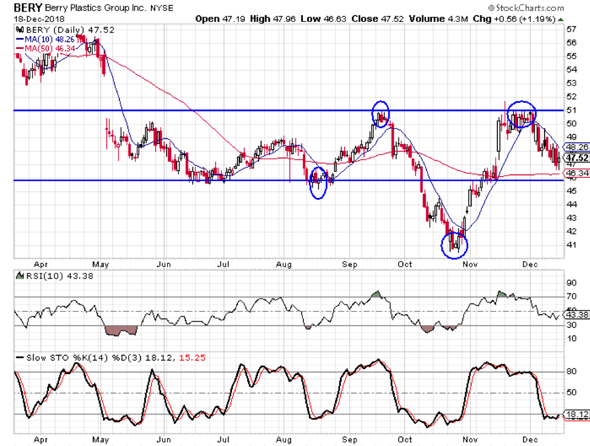
Task: Click the 50 label on the stochastic axis
Action: pyautogui.click(x=571, y=392)
